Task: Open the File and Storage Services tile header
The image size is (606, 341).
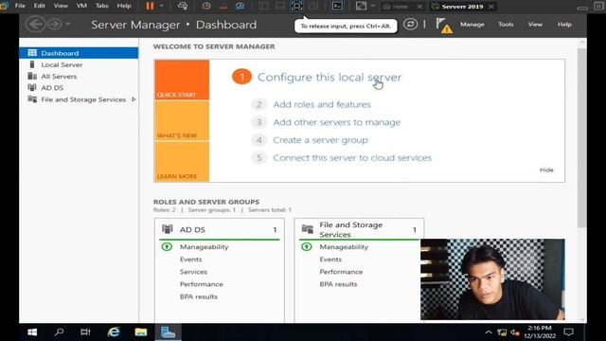Action: click(359, 229)
